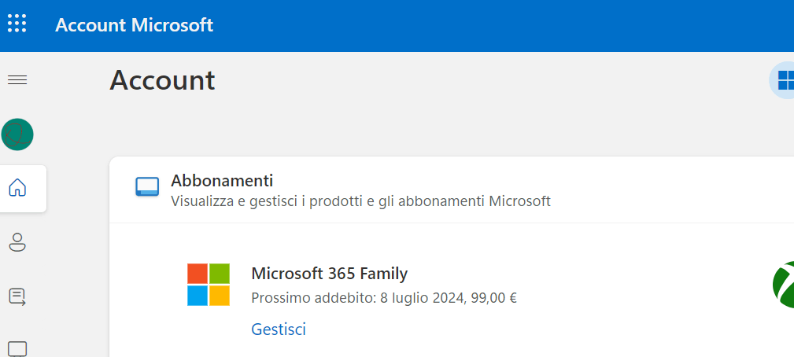Click the Account page heading
The width and height of the screenshot is (794, 357).
(x=163, y=80)
